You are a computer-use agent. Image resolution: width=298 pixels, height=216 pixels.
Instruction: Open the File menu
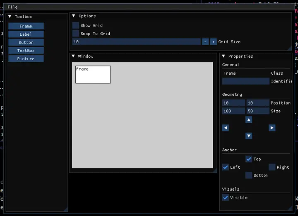click(x=12, y=7)
